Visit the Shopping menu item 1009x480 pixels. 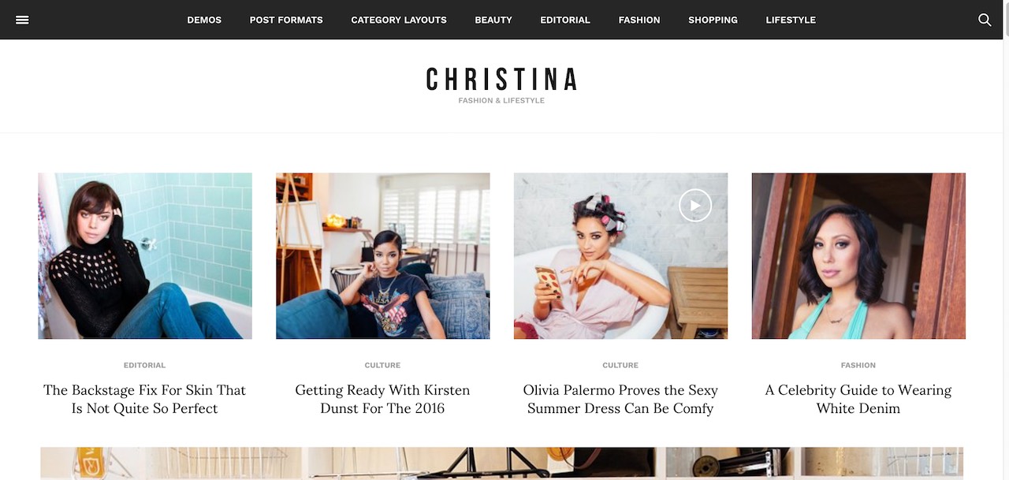(x=713, y=20)
